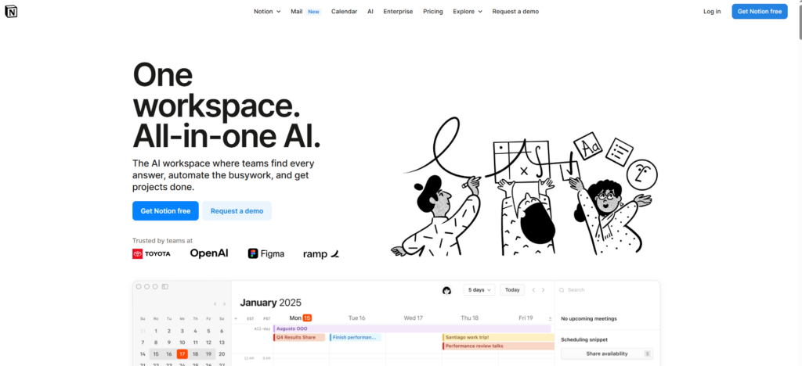Click the Figma logo
802x366 pixels.
pos(266,253)
